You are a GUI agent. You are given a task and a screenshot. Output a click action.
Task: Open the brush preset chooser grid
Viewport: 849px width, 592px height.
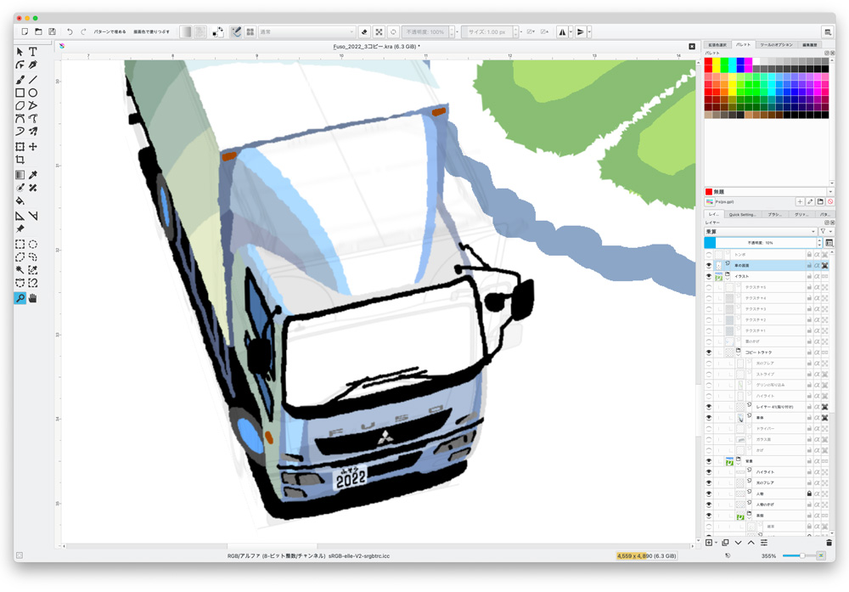pyautogui.click(x=250, y=32)
